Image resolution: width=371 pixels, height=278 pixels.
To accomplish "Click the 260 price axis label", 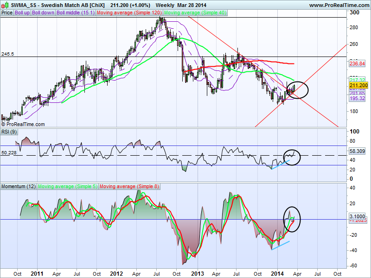I will coord(354,44).
